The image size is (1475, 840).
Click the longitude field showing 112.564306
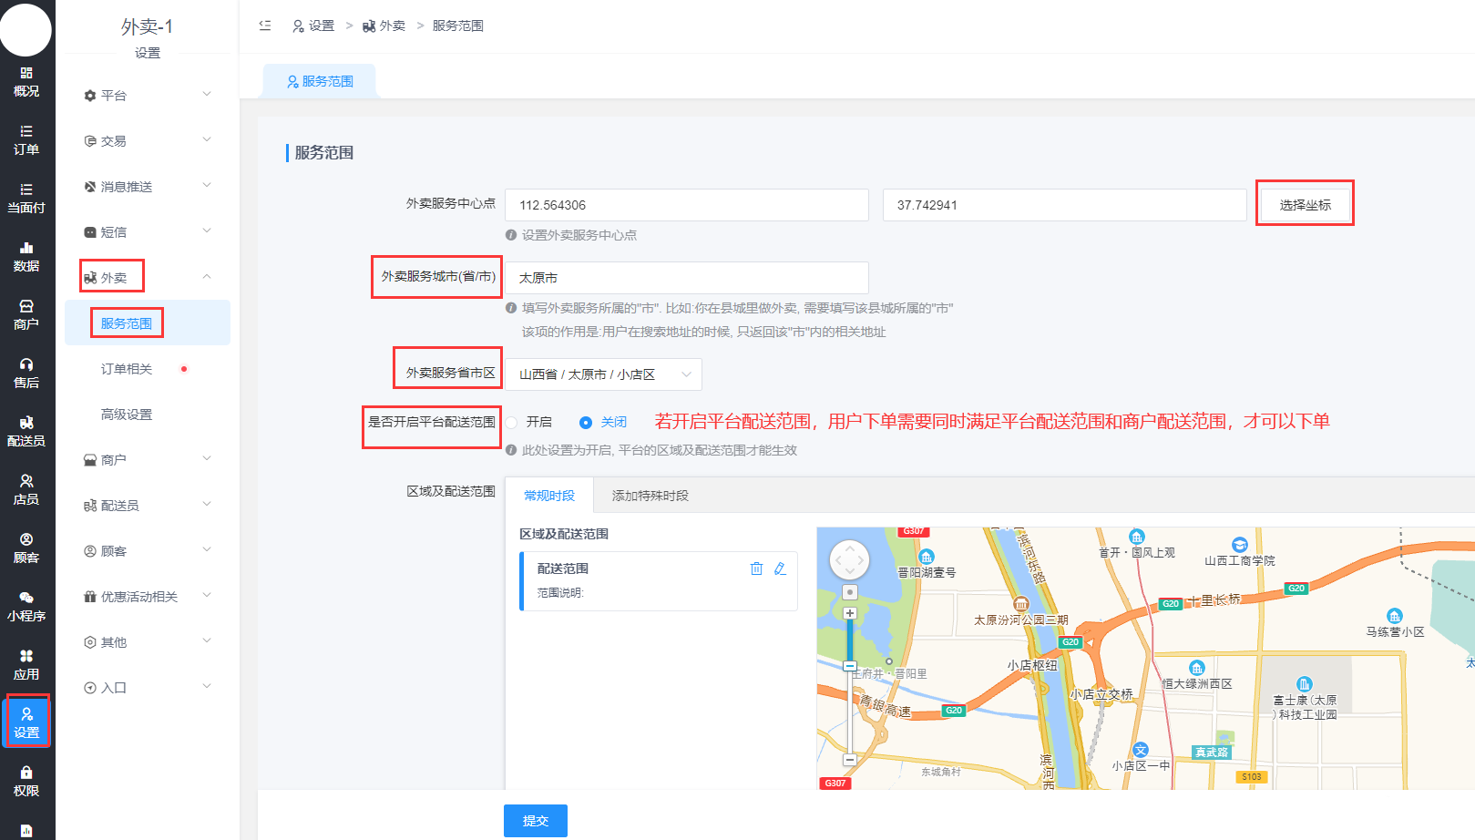tap(687, 205)
